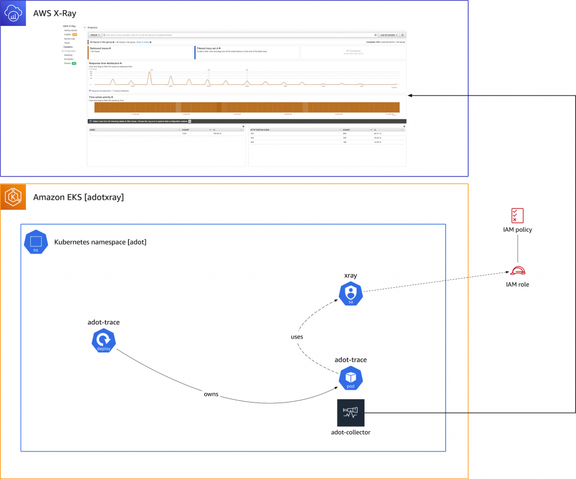Click info icon next to Response time distribution
The width and height of the screenshot is (576, 479).
click(x=121, y=63)
